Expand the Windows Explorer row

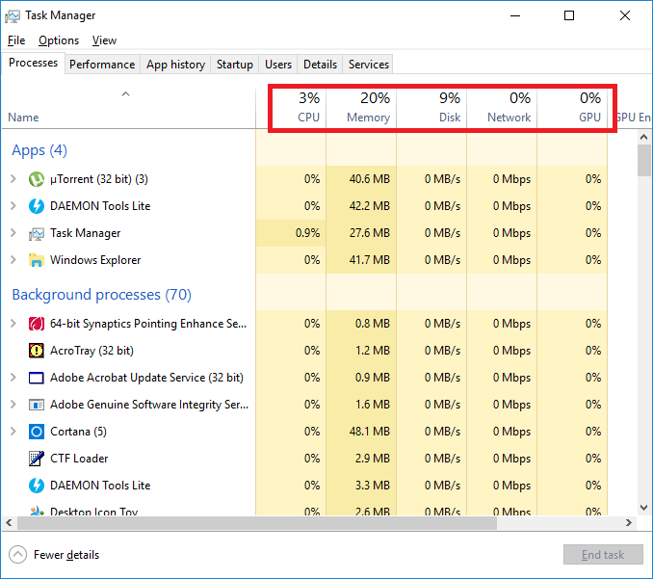pyautogui.click(x=13, y=260)
